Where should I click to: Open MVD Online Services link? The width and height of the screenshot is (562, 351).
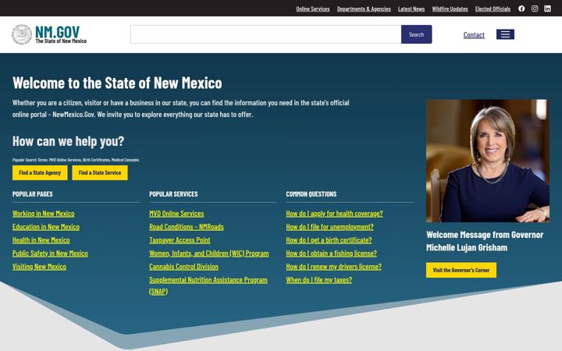coord(176,214)
